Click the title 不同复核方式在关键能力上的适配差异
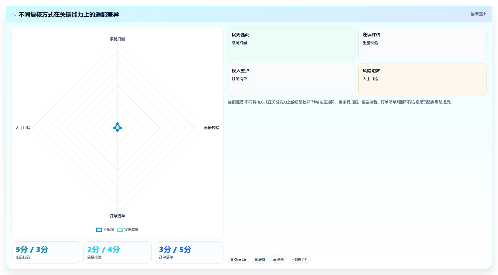 coord(68,14)
